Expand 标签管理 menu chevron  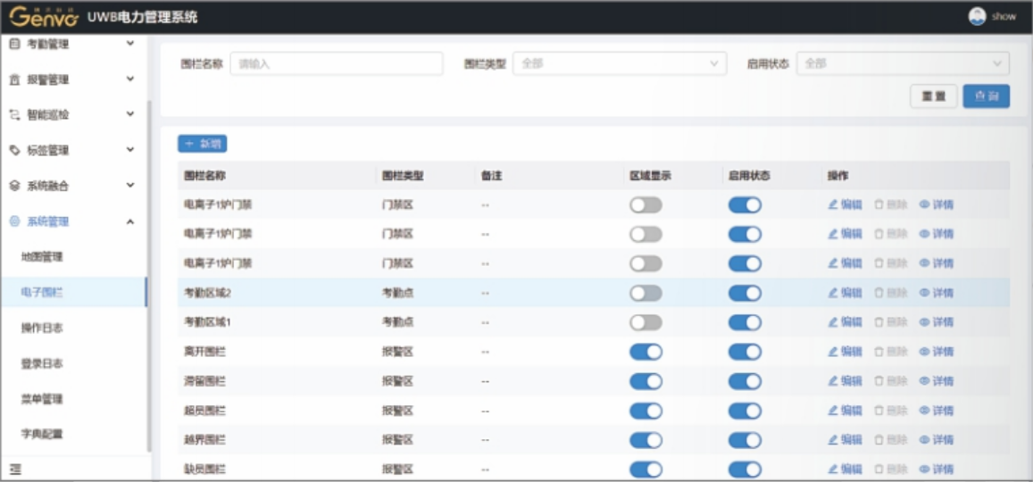(129, 149)
